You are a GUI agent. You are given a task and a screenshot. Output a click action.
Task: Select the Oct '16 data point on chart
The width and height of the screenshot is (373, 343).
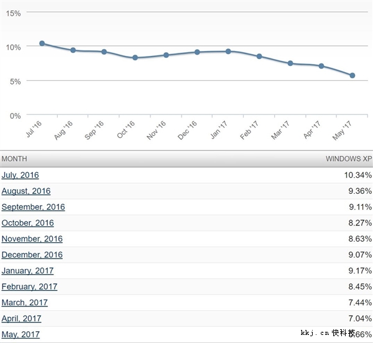click(135, 58)
